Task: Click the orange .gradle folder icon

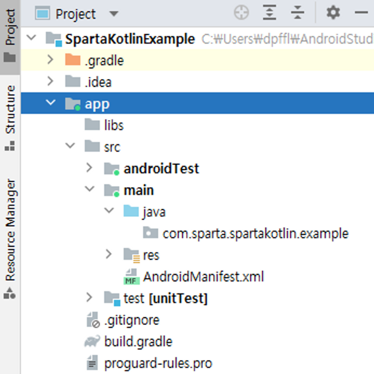Action: click(73, 60)
